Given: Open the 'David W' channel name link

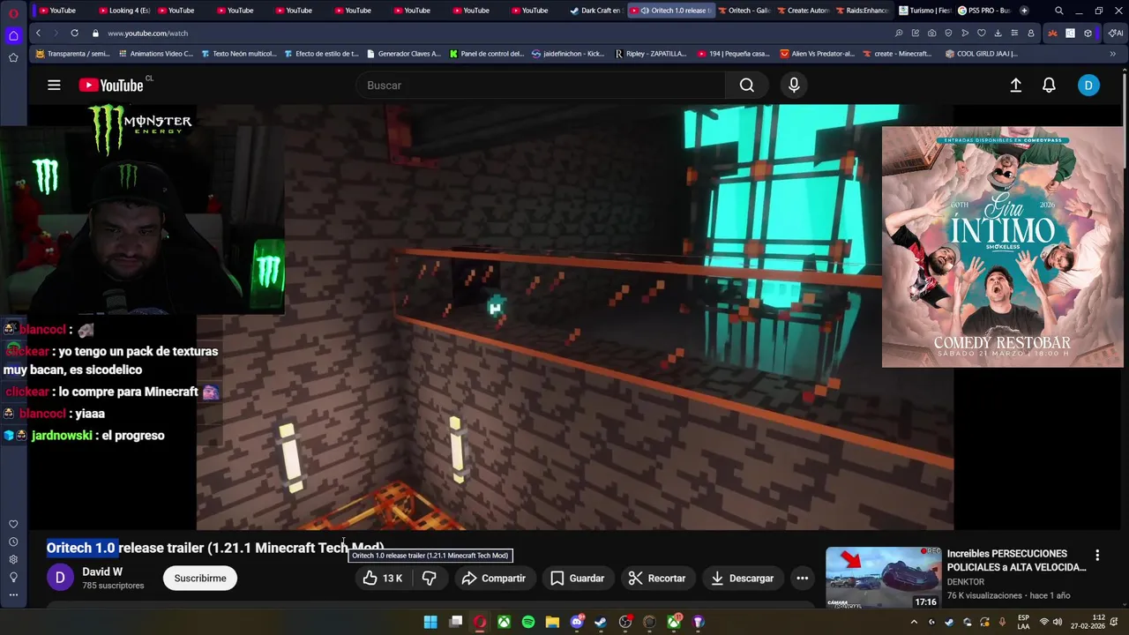Looking at the screenshot, I should (102, 571).
